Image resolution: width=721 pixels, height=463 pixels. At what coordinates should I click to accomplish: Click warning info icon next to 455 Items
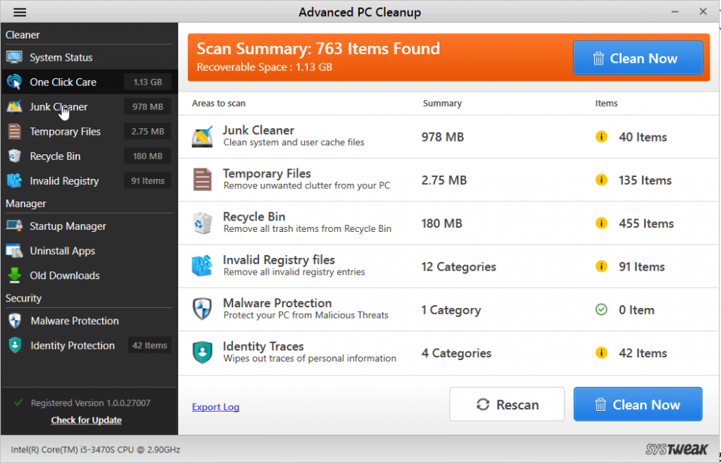click(x=601, y=223)
